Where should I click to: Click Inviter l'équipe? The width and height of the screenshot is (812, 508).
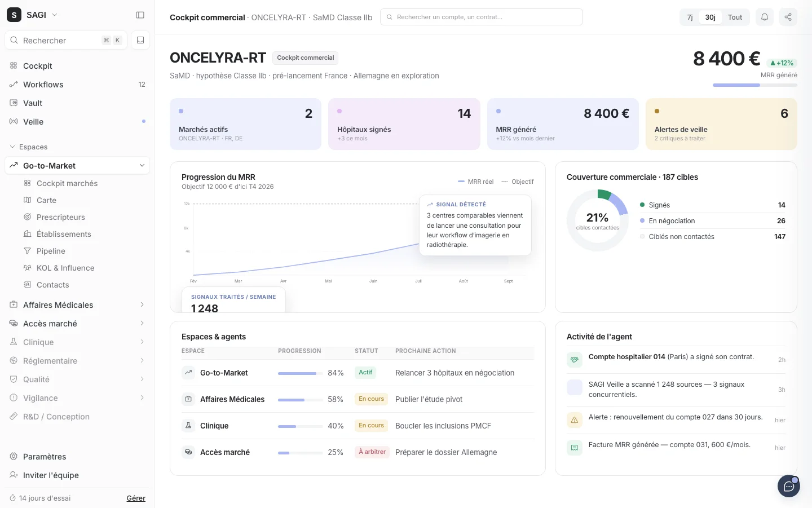tap(77, 475)
